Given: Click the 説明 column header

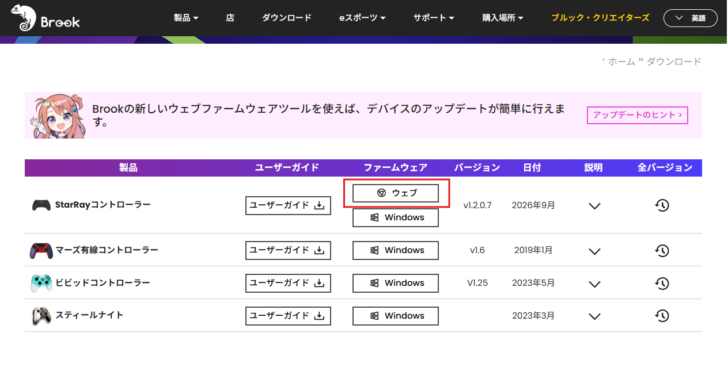Looking at the screenshot, I should pos(593,168).
